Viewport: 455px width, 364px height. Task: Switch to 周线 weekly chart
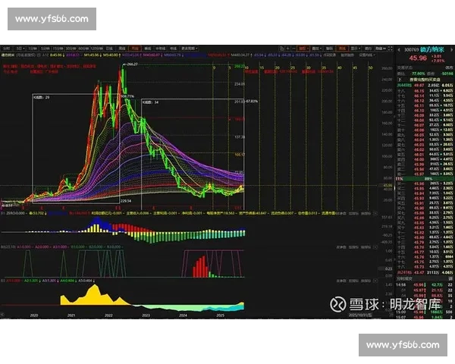click(122, 49)
